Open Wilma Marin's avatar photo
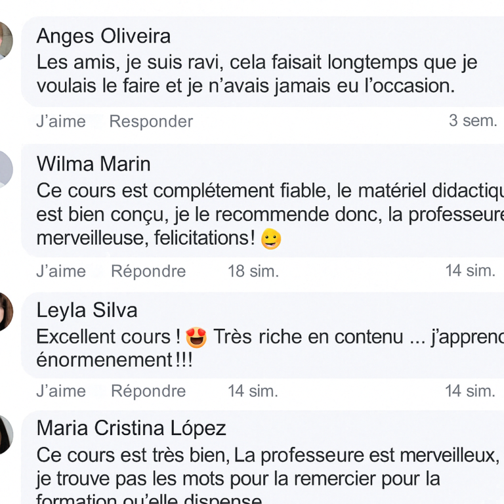Viewport: 504px width, 504px height. pos(5,169)
